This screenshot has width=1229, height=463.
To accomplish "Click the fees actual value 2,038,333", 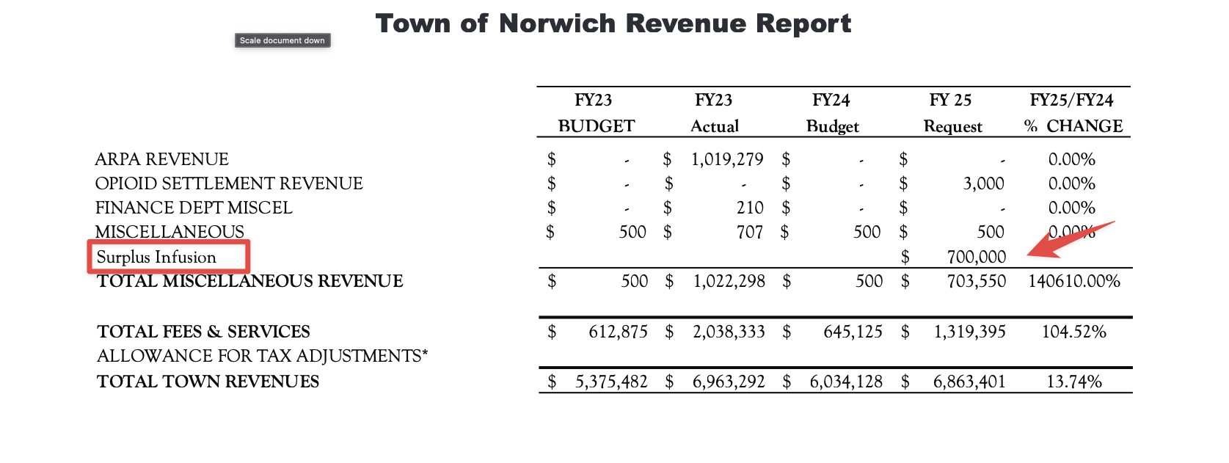I will pos(729,332).
